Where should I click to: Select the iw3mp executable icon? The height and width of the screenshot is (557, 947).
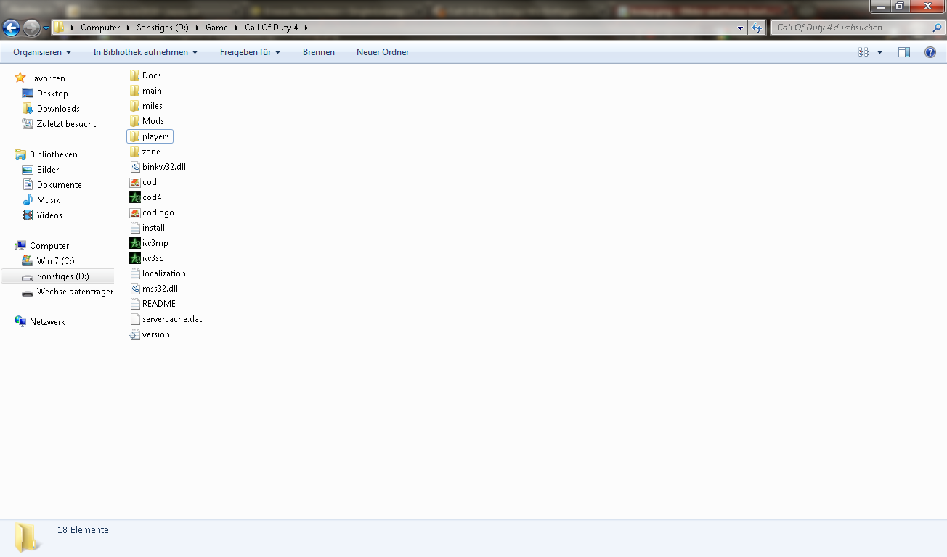tap(135, 243)
